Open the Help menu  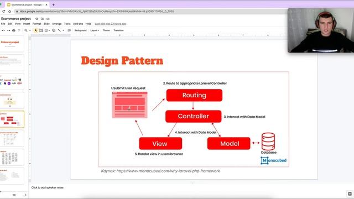click(x=88, y=24)
